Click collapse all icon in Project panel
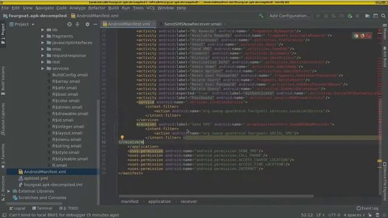The height and width of the screenshot is (218, 388). tap(78, 24)
